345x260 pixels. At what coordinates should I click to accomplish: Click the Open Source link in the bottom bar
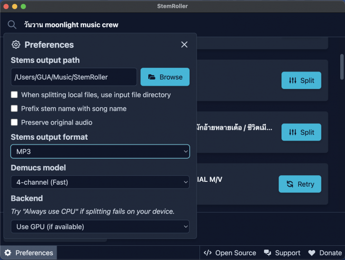point(230,253)
